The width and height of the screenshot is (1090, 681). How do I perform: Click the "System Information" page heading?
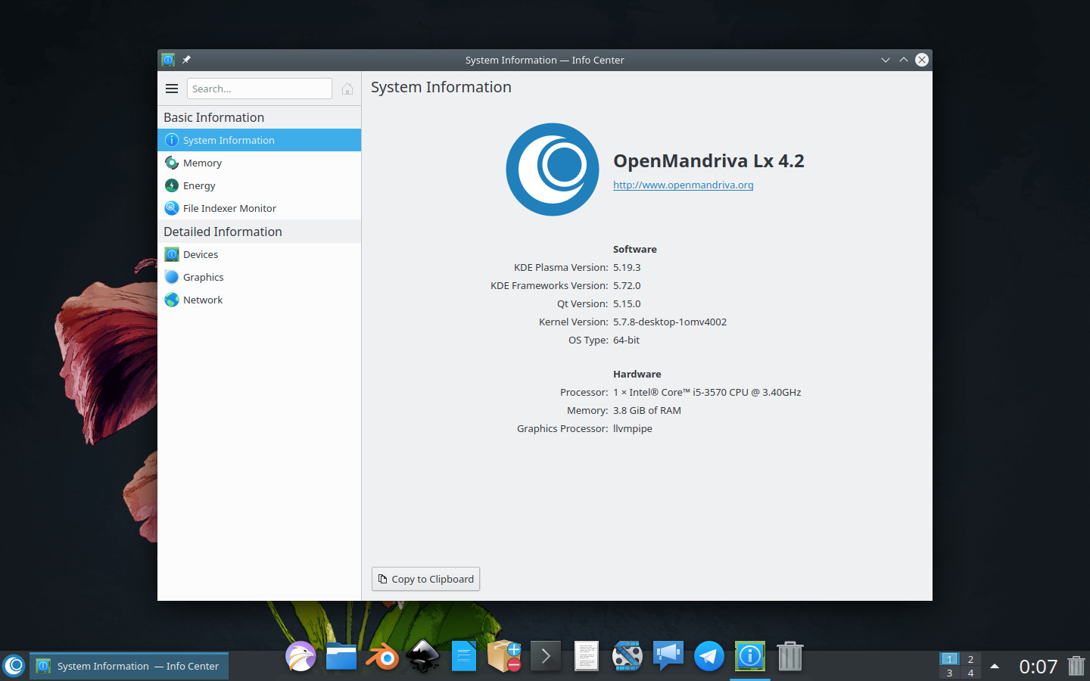click(x=441, y=87)
